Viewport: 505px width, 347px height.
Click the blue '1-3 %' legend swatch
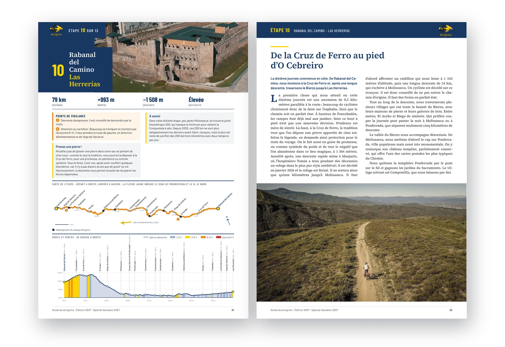[x=173, y=237]
